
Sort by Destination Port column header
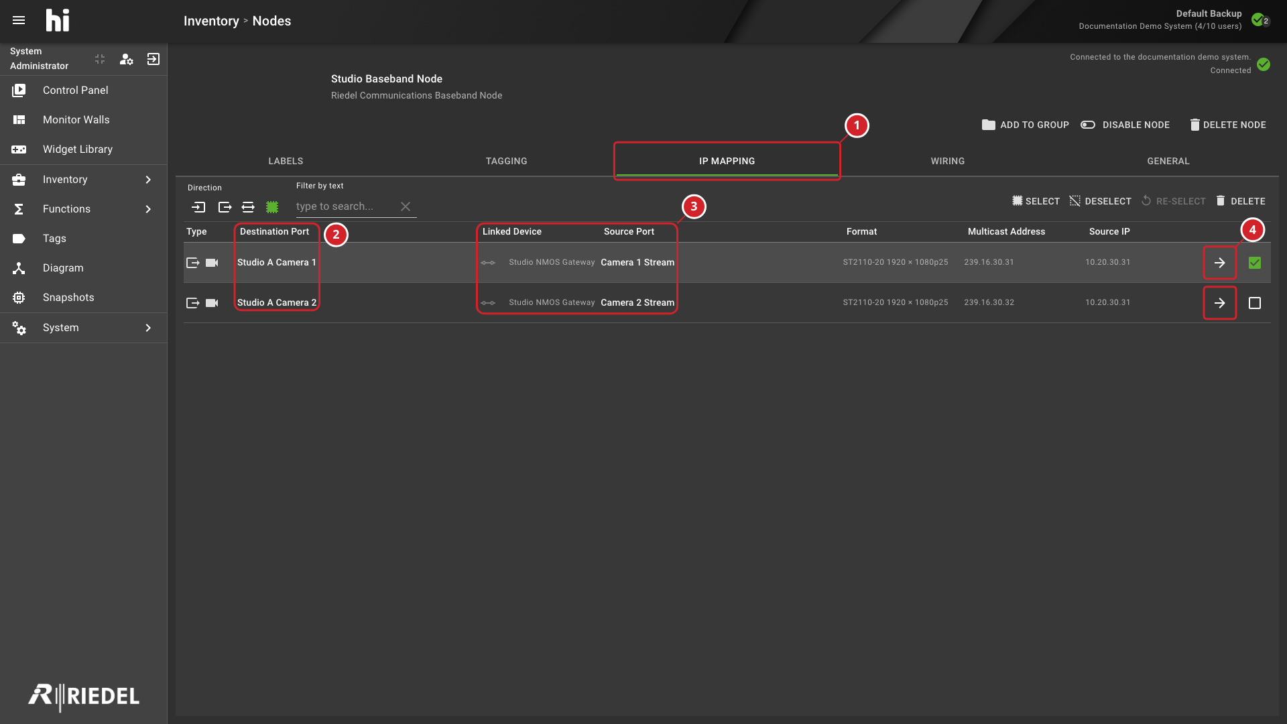[274, 231]
